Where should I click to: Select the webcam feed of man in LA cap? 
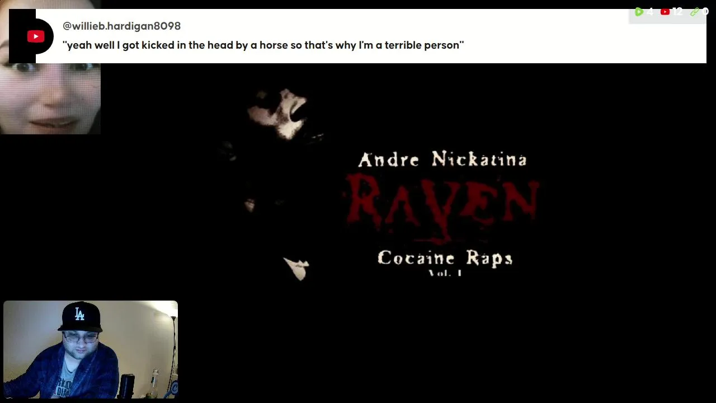(91, 349)
